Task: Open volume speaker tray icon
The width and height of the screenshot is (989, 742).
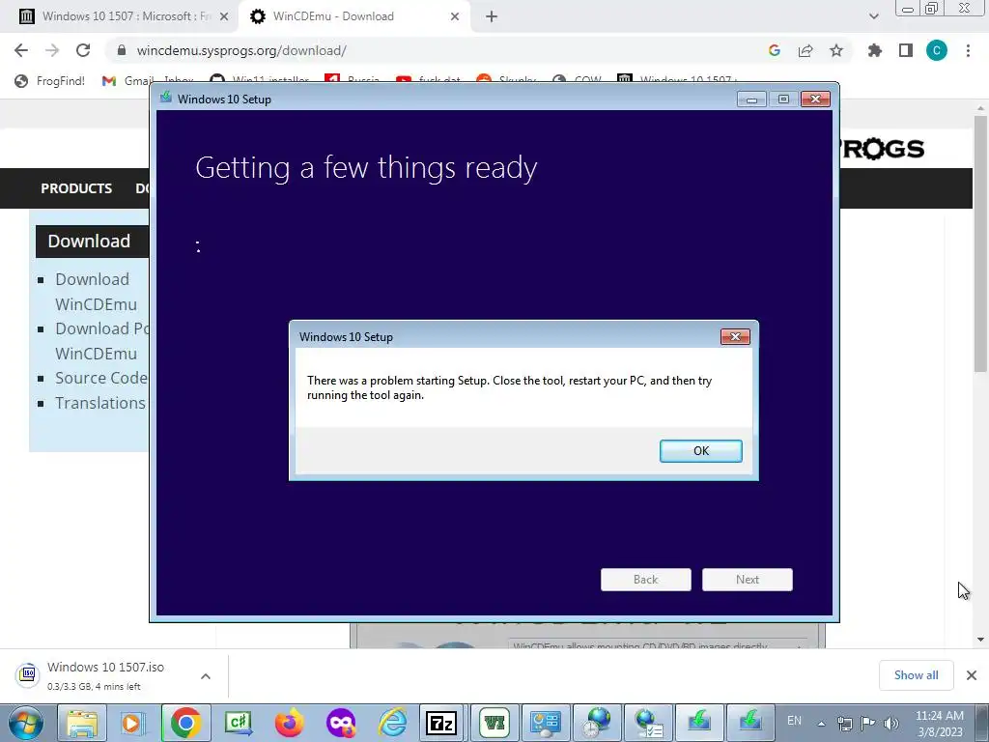Action: (x=890, y=724)
